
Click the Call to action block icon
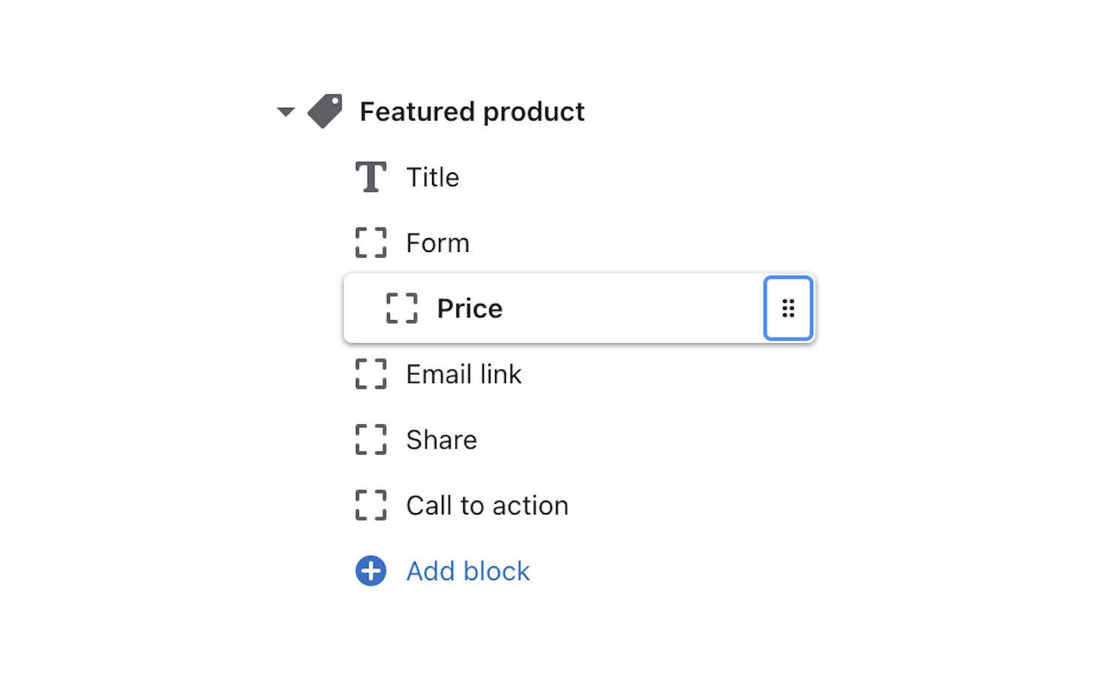(x=371, y=505)
